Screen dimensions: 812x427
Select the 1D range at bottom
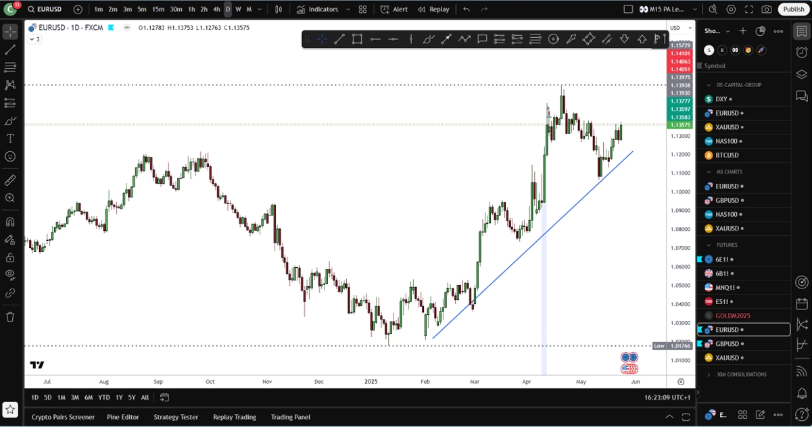click(x=35, y=397)
